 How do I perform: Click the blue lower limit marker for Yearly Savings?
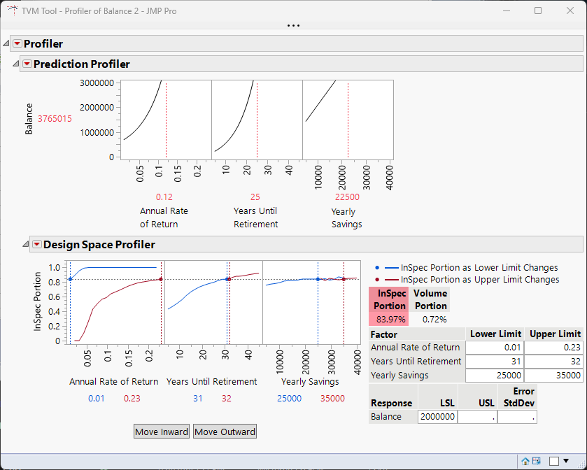click(318, 279)
